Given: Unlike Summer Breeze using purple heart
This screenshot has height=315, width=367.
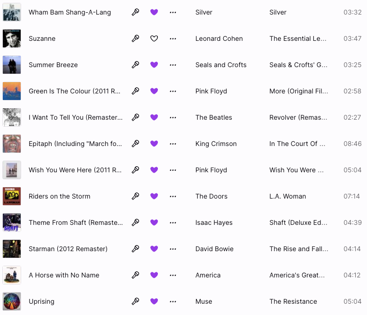Looking at the screenshot, I should [154, 65].
